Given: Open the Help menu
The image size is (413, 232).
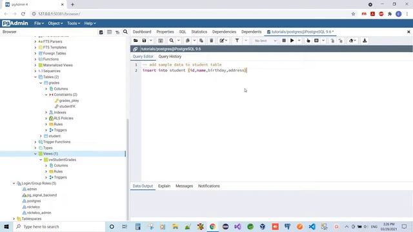Looking at the screenshot, I should coord(90,23).
